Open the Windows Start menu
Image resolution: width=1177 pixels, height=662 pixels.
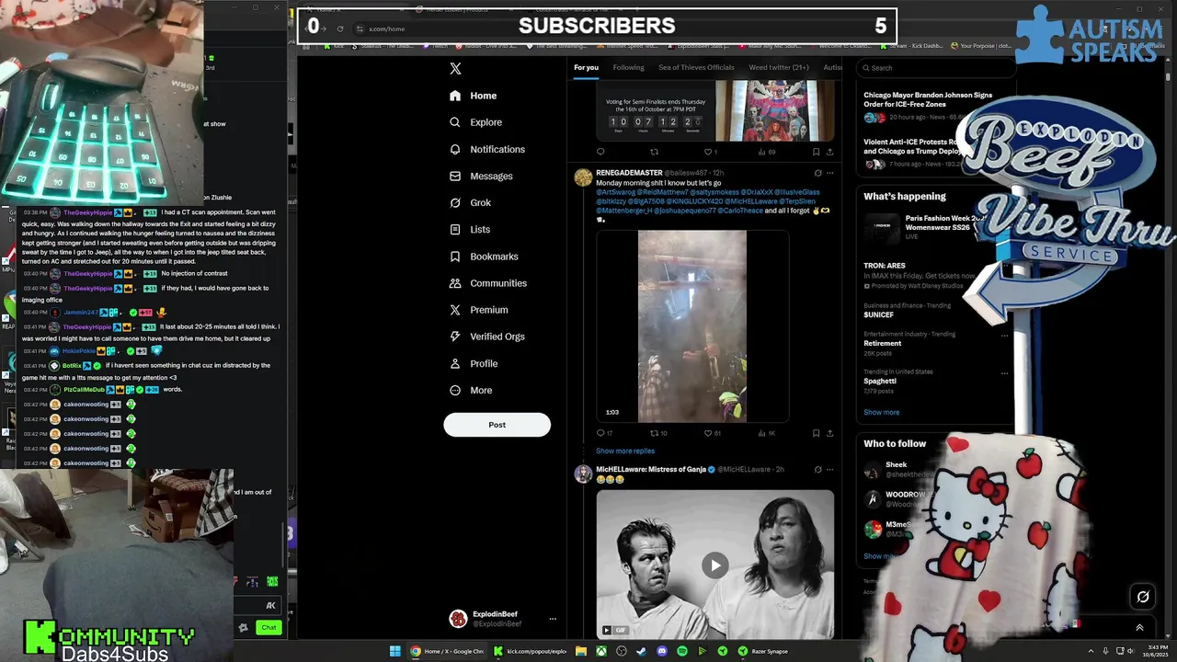(x=394, y=651)
